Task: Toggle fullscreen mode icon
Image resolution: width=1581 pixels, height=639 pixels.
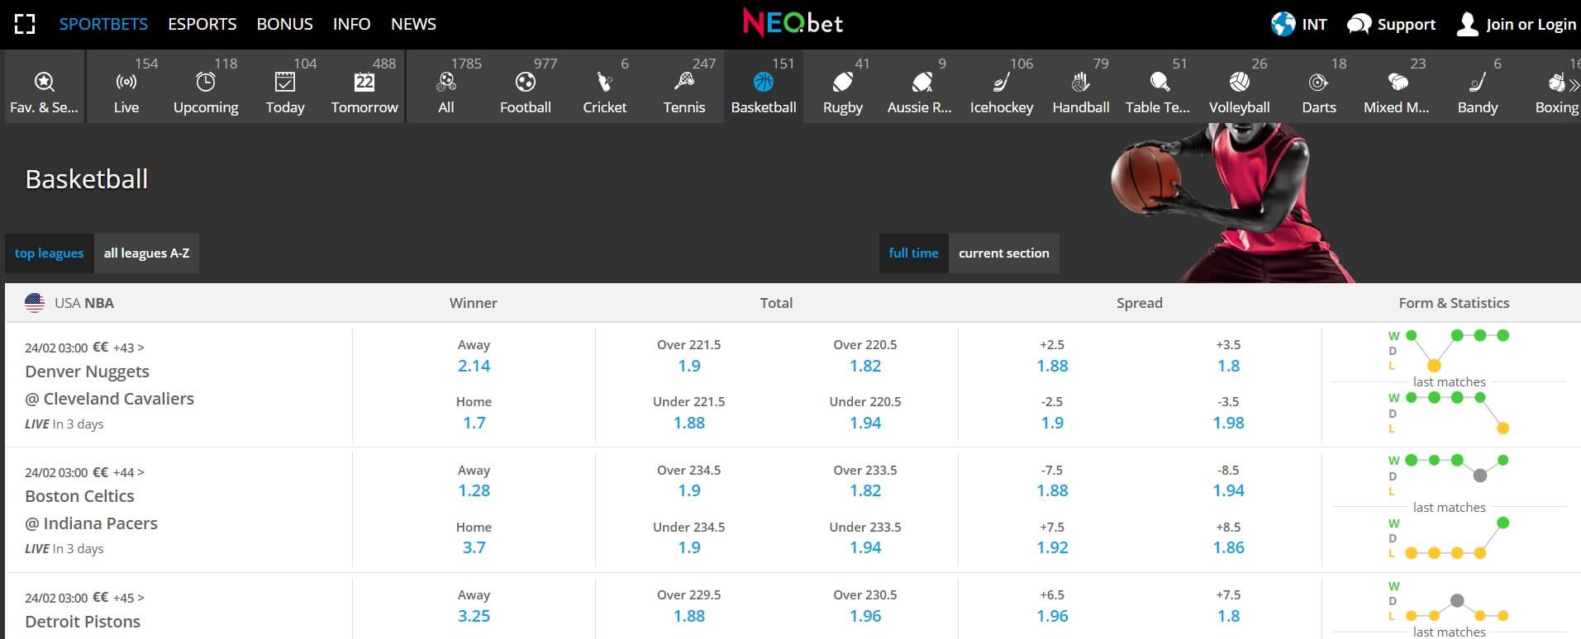Action: click(25, 24)
